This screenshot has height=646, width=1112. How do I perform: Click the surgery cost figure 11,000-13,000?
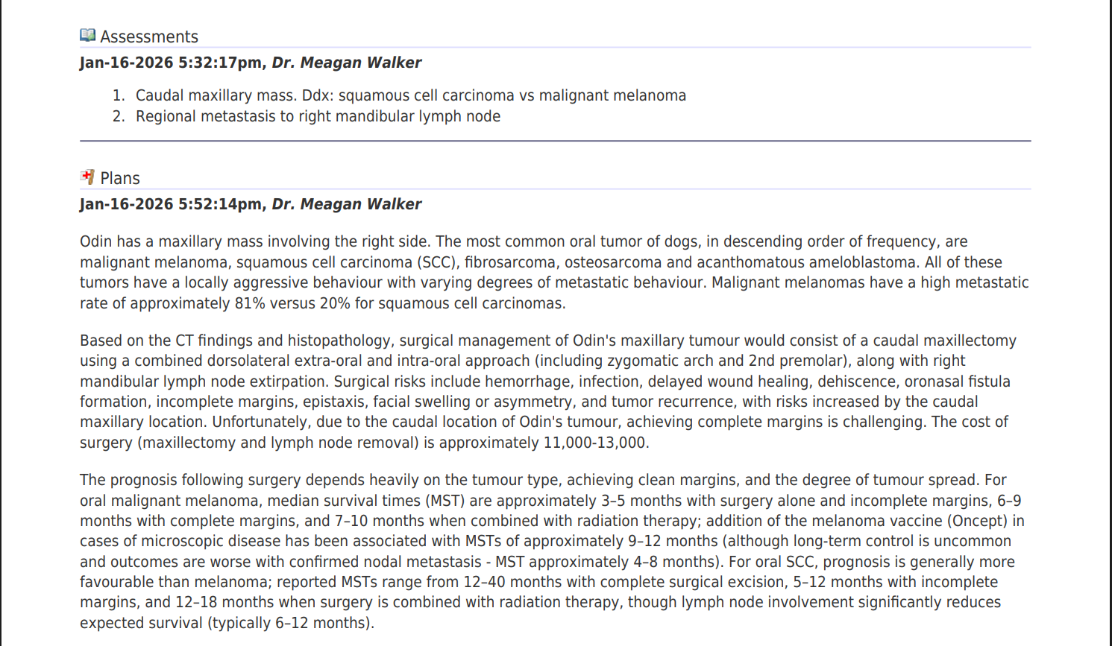coord(594,443)
